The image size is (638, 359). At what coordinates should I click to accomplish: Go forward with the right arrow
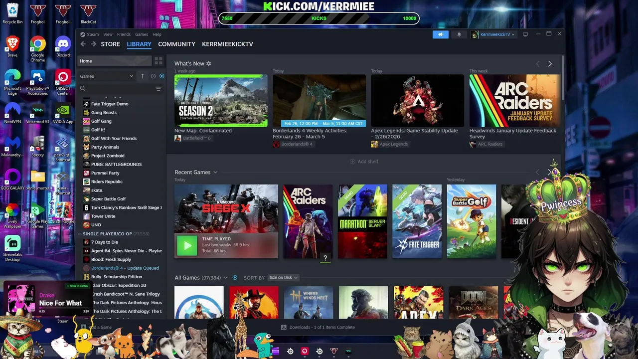[x=93, y=44]
